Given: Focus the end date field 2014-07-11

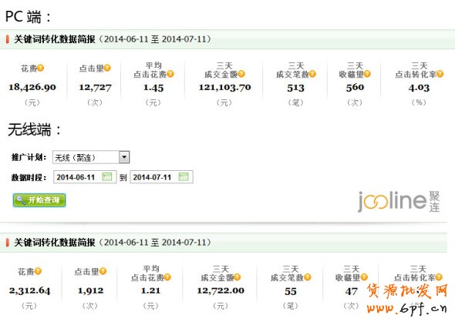Looking at the screenshot, I should [x=162, y=177].
